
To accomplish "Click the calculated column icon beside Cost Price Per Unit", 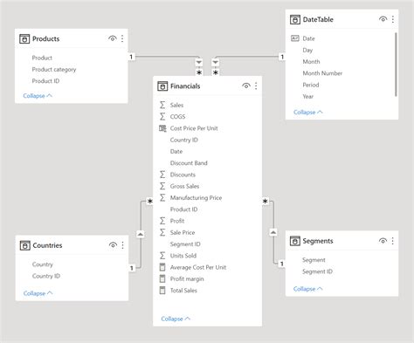I will click(162, 128).
